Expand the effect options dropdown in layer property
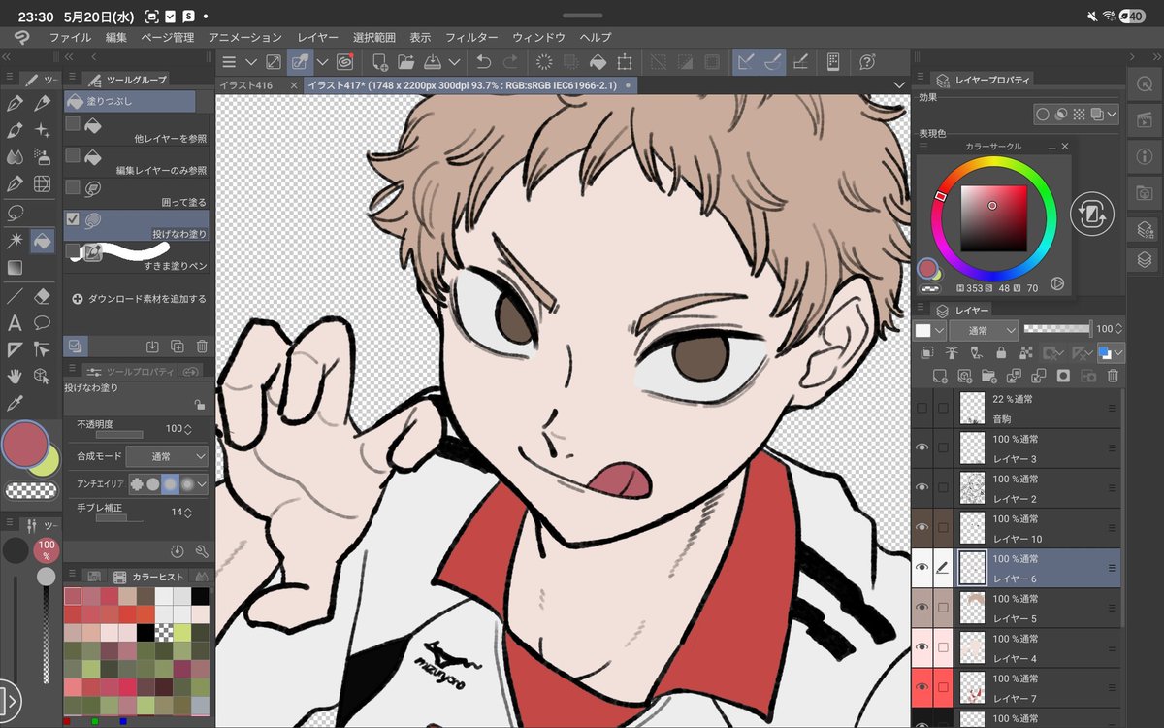The width and height of the screenshot is (1164, 728). tap(1112, 115)
